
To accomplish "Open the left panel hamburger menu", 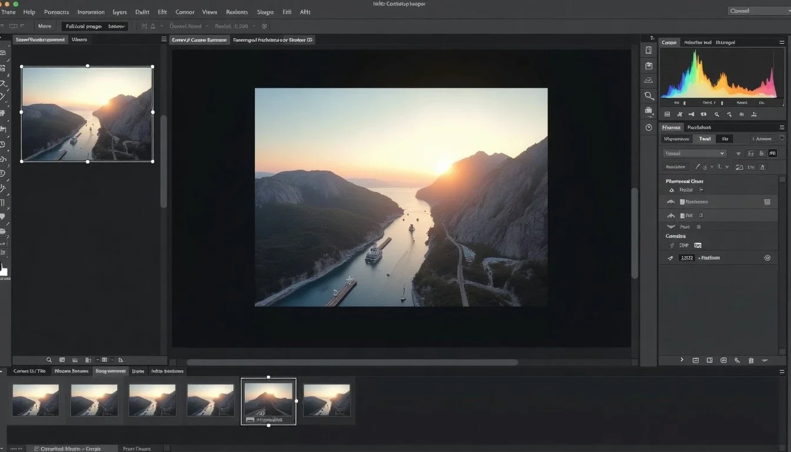I will tap(164, 39).
